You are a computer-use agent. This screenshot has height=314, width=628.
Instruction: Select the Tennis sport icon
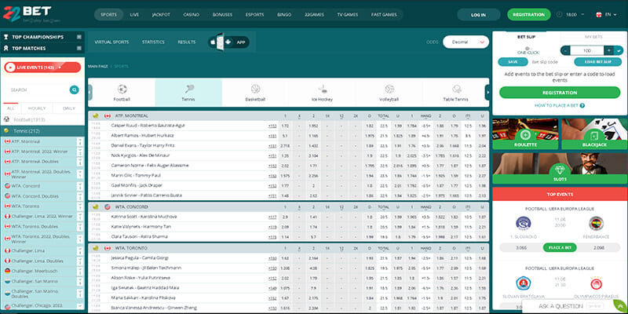189,89
